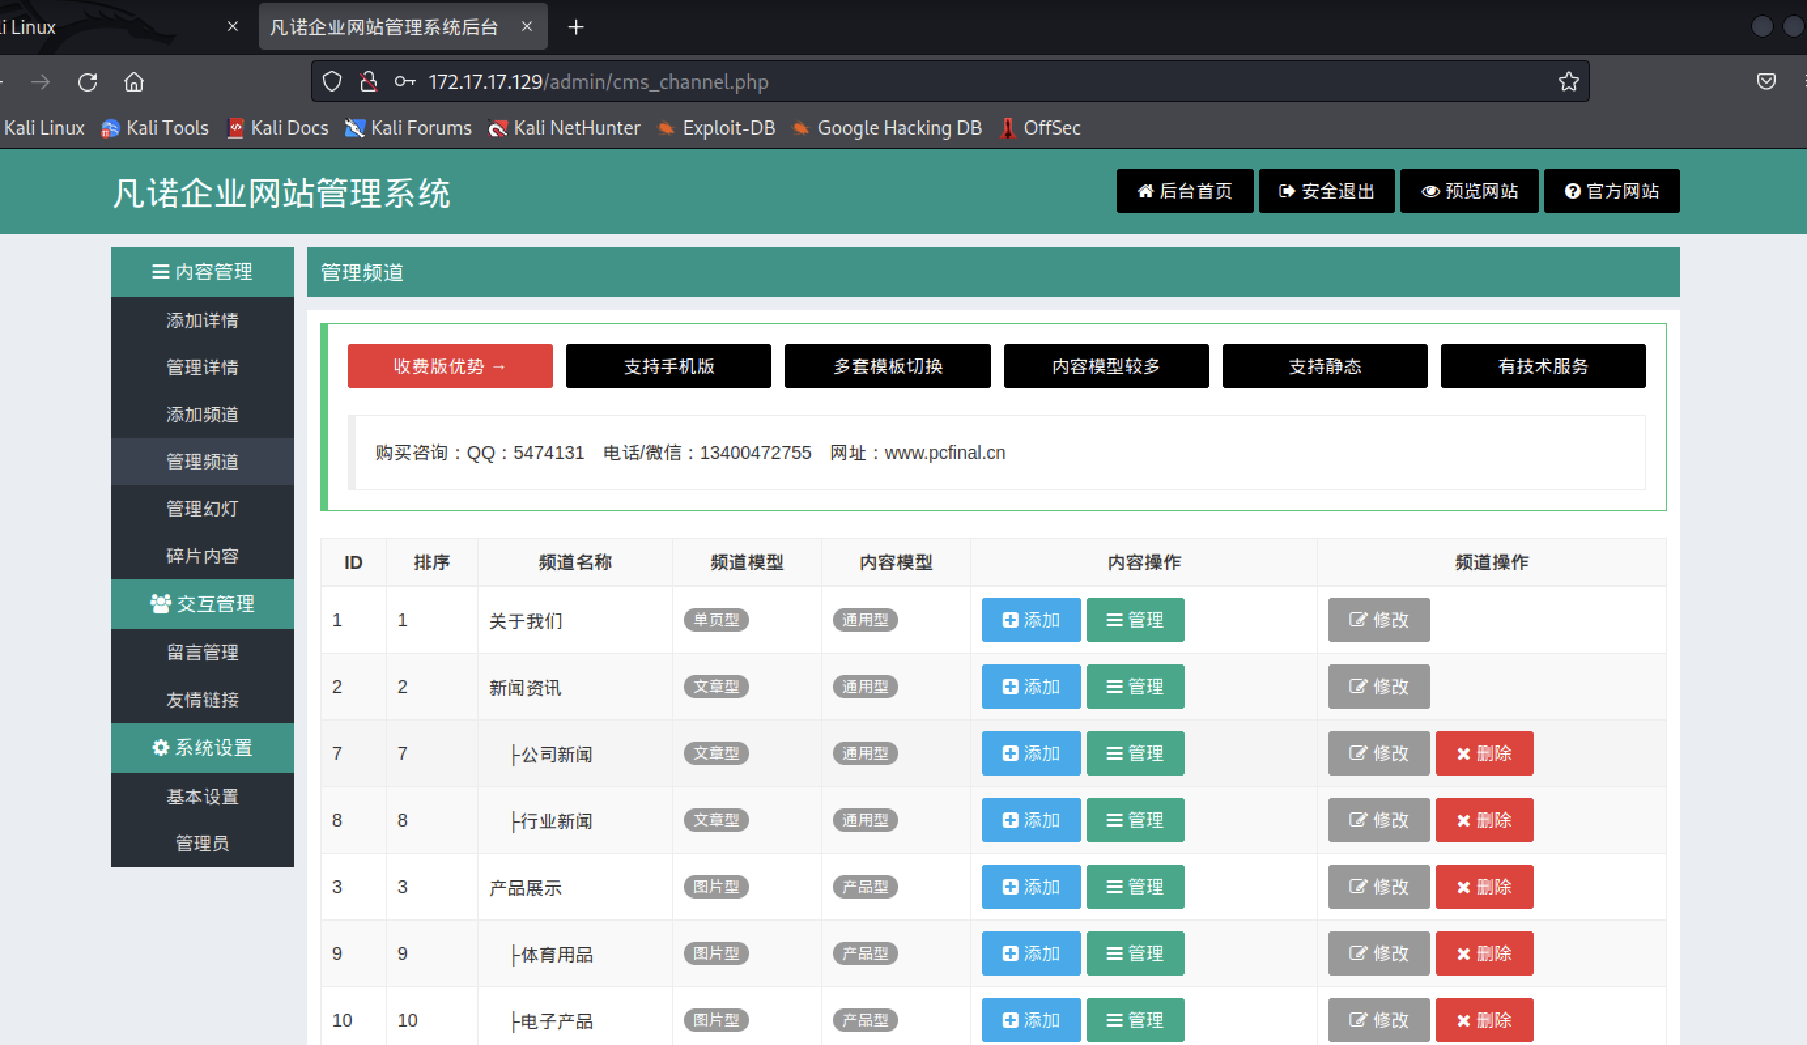Open 预览网站 site preview

coord(1469,191)
